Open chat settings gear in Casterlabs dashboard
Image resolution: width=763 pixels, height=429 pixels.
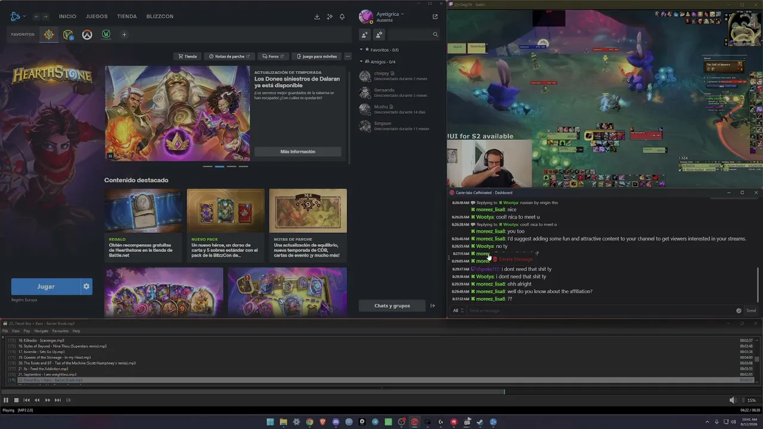click(x=739, y=310)
